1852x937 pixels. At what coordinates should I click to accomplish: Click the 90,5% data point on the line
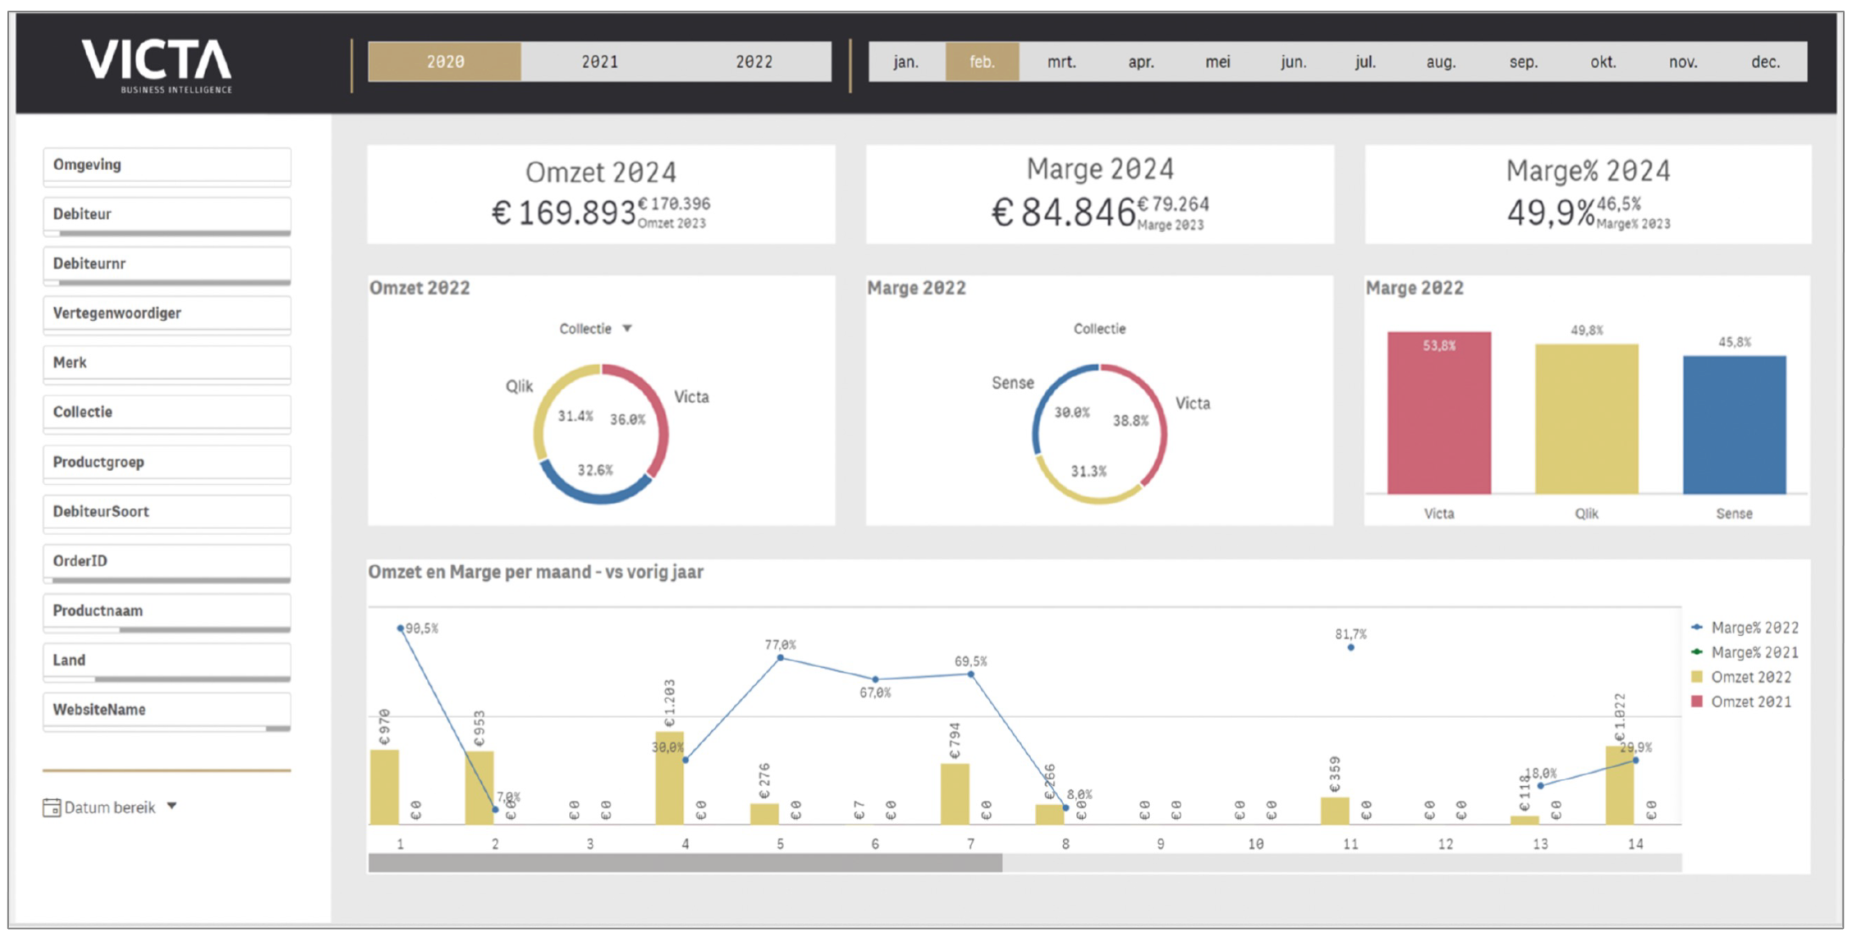click(x=401, y=628)
